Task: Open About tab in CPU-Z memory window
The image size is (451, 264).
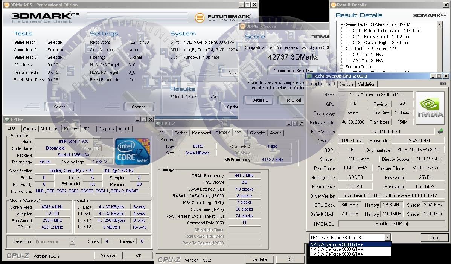Action: 275,133
